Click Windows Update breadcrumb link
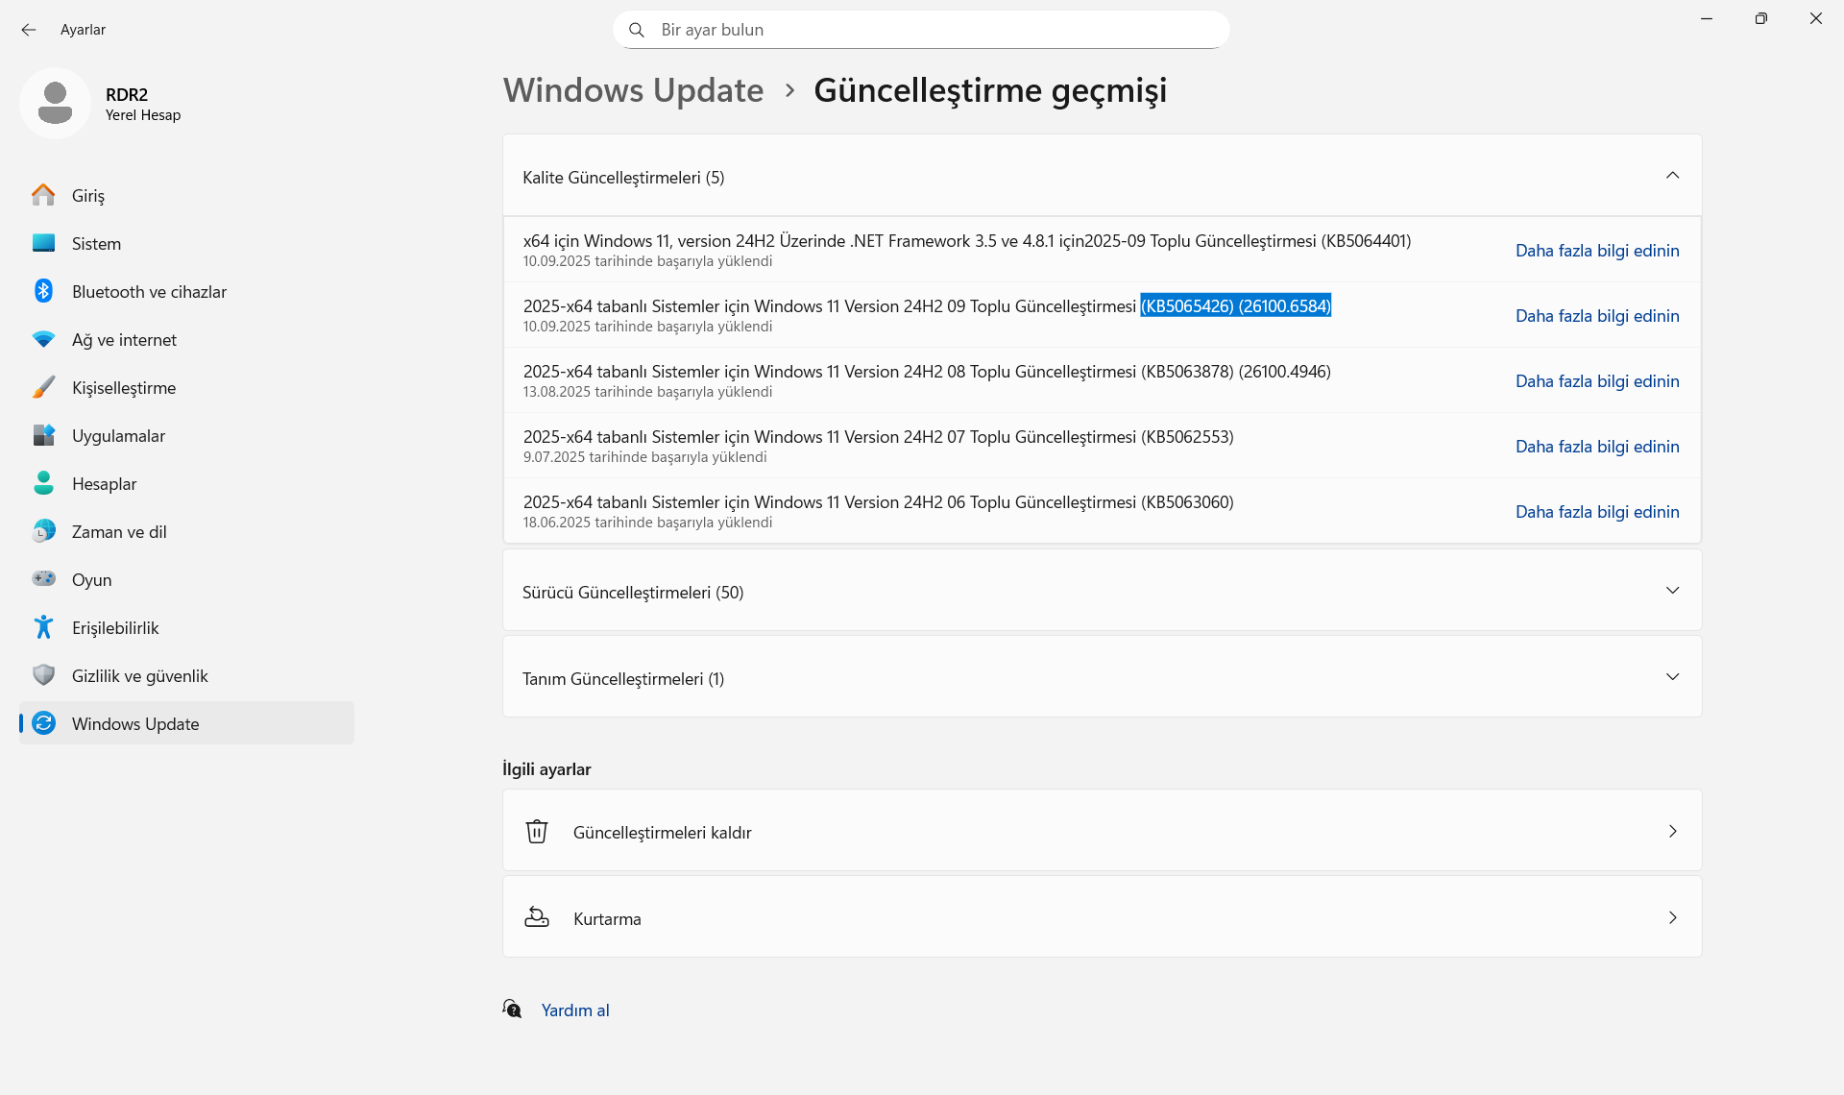This screenshot has height=1095, width=1844. pos(634,89)
